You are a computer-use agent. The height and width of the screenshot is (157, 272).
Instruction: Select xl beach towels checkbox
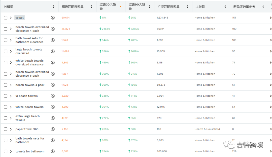tap(6, 96)
